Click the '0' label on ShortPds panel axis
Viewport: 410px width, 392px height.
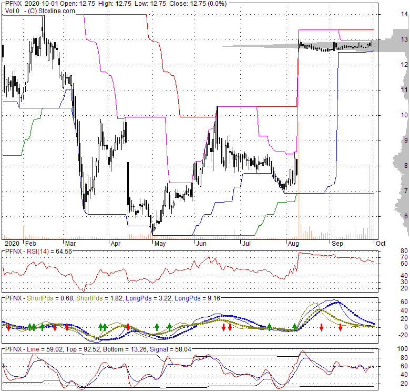(x=406, y=327)
